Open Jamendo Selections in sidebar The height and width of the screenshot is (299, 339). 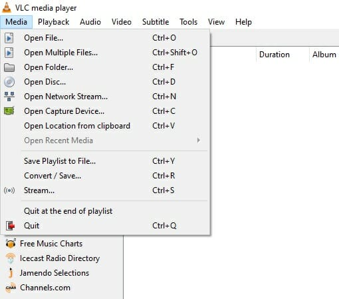tap(55, 273)
